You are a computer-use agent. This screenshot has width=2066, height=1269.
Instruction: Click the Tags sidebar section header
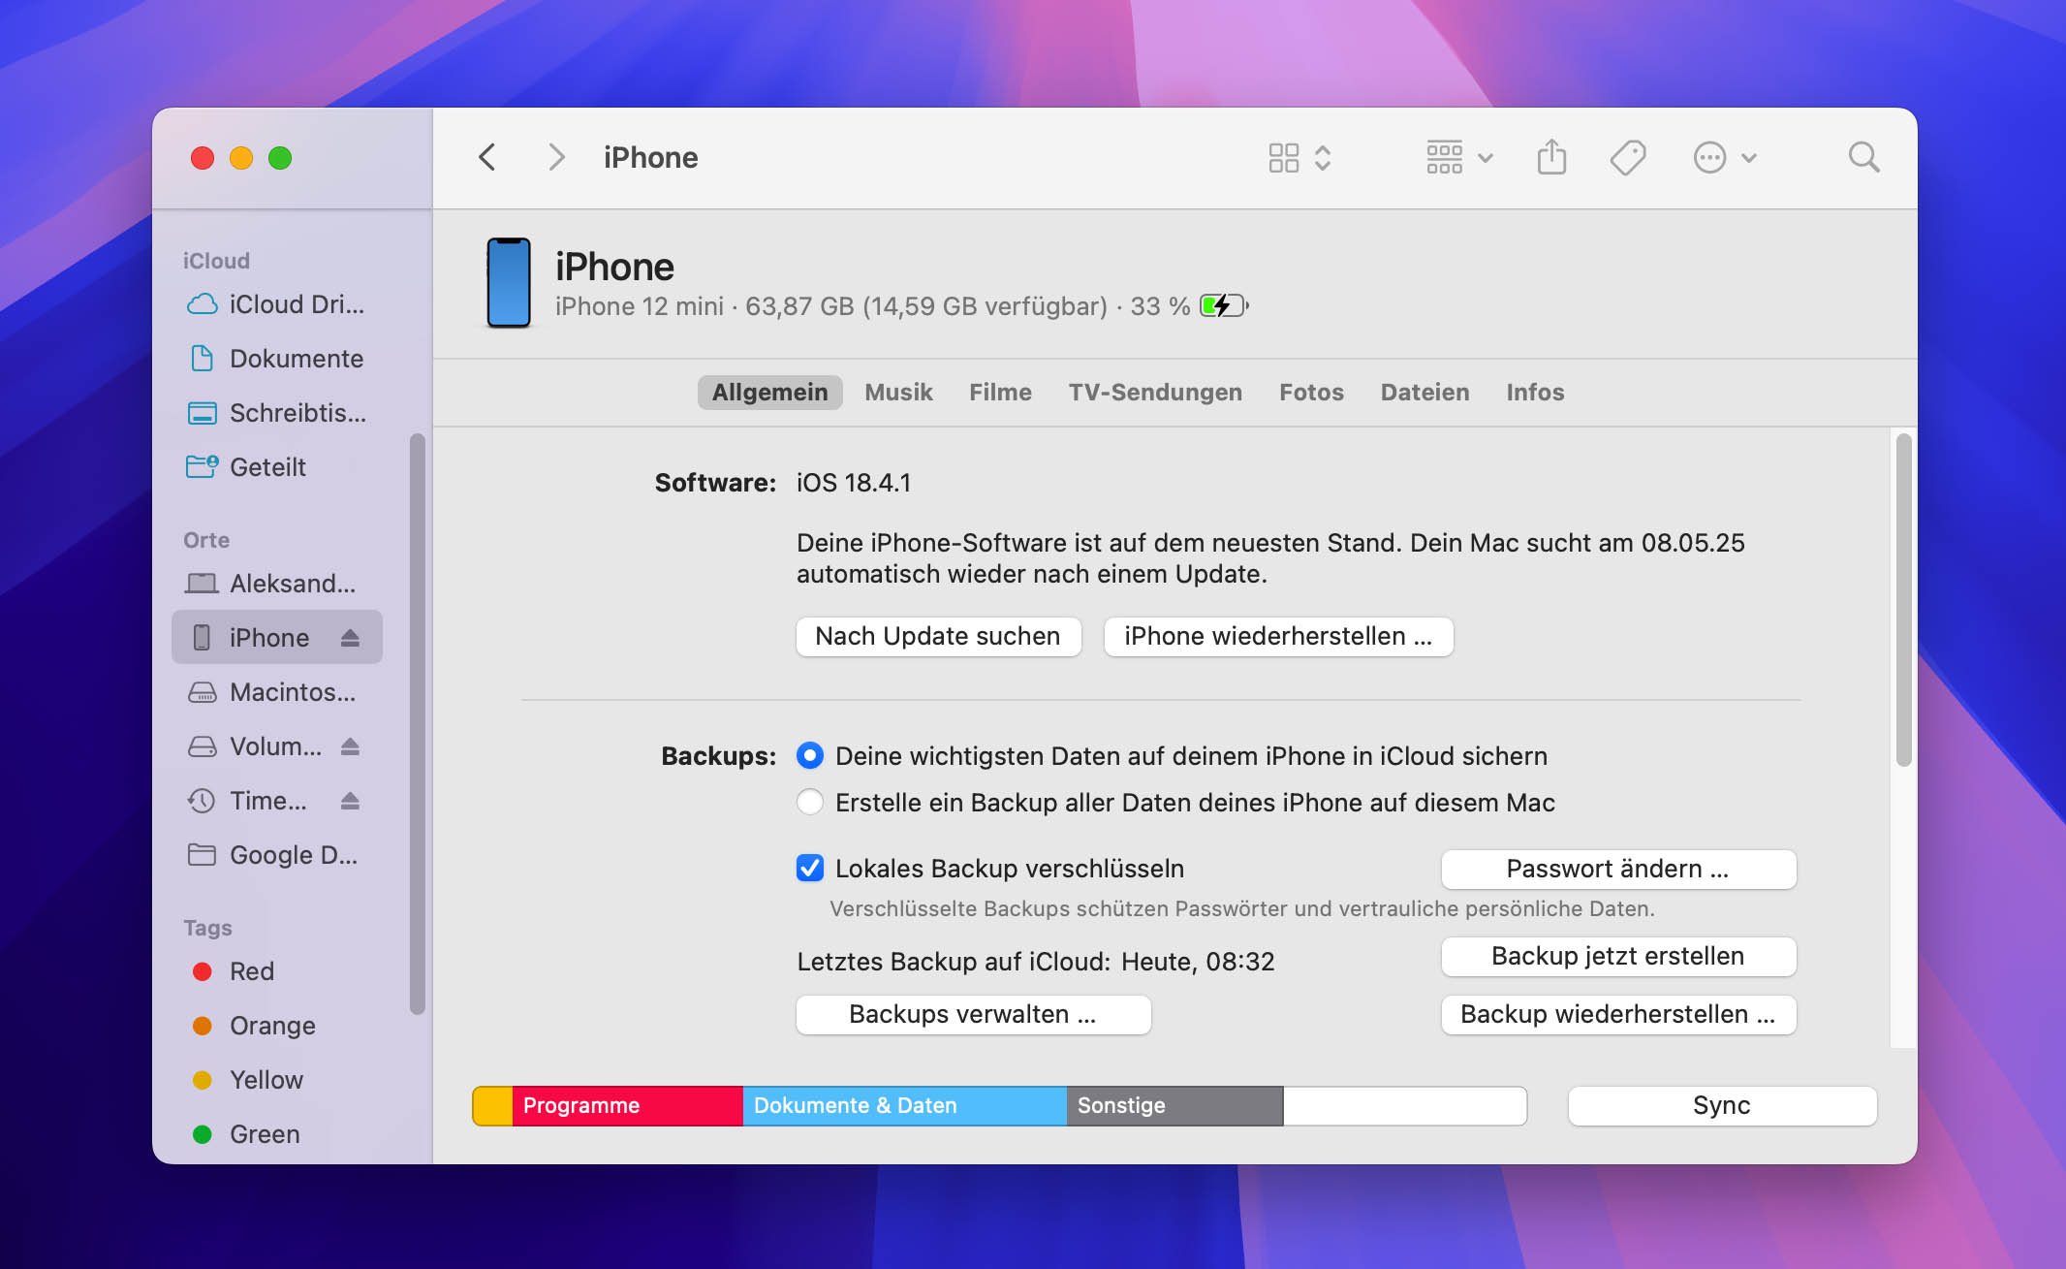tap(207, 928)
